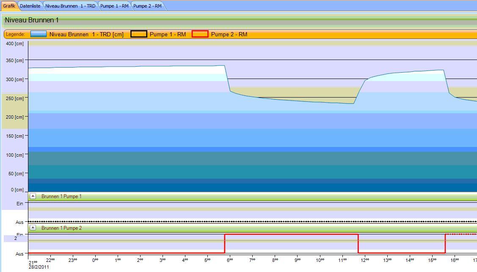Viewport: 477px width, 272px height.
Task: Click the blue Niveau Brunnen legend swatch
Action: click(x=39, y=34)
